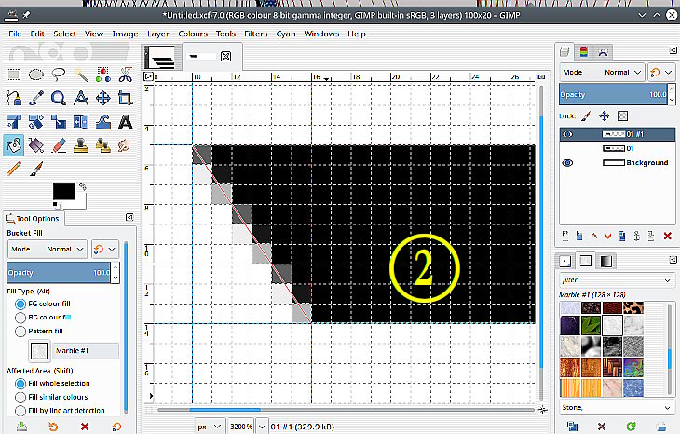Select the Gradient tool

36,145
